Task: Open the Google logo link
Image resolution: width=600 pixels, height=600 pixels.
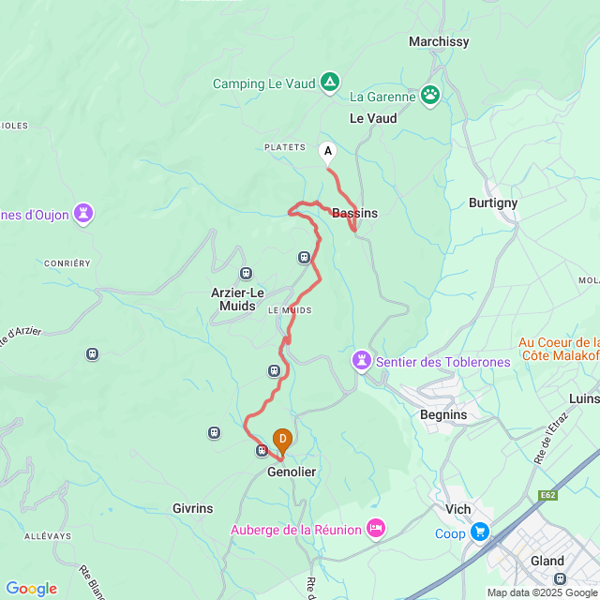Action: (31, 589)
